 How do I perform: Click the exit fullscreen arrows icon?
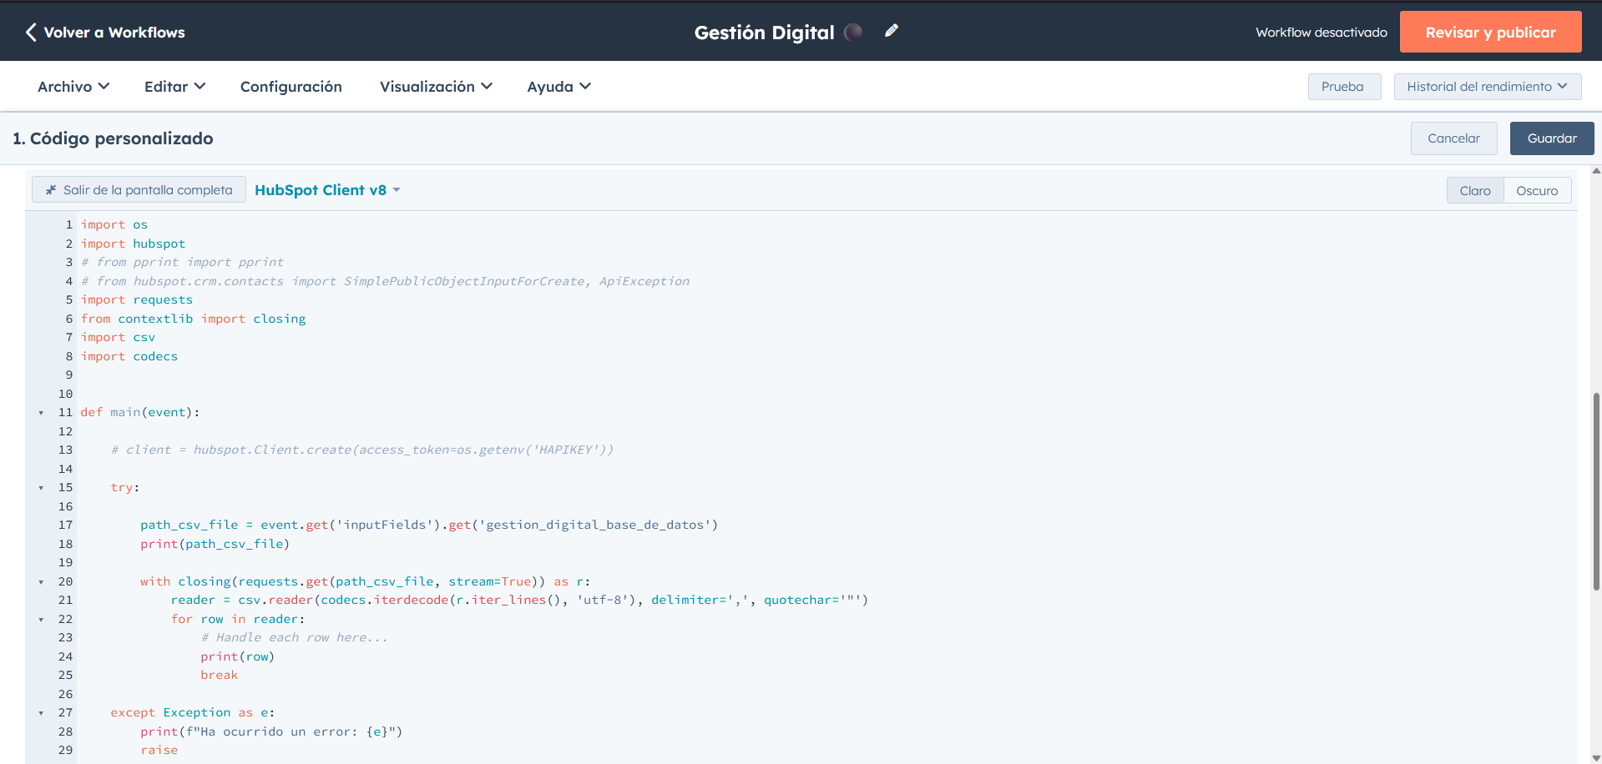[x=51, y=189]
